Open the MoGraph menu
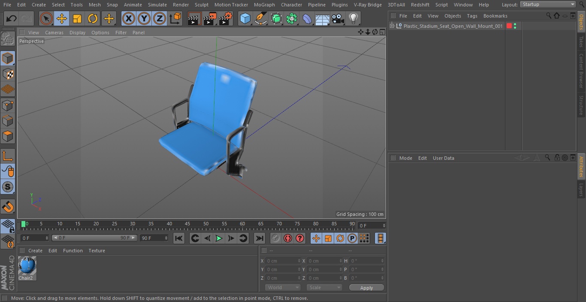Image resolution: width=586 pixels, height=302 pixels. (264, 5)
